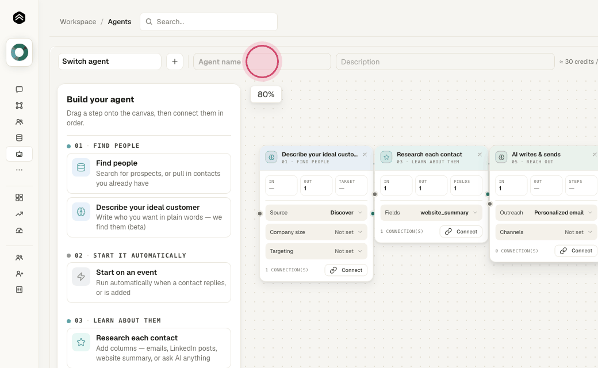Go to Workspace breadcrumb
Viewport: 598px width, 368px height.
coord(78,22)
